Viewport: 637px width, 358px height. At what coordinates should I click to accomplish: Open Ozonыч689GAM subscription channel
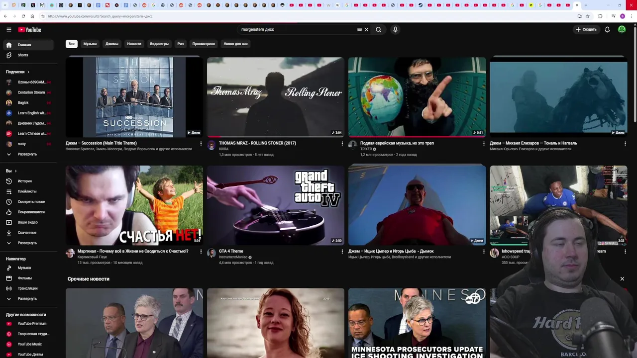click(28, 82)
